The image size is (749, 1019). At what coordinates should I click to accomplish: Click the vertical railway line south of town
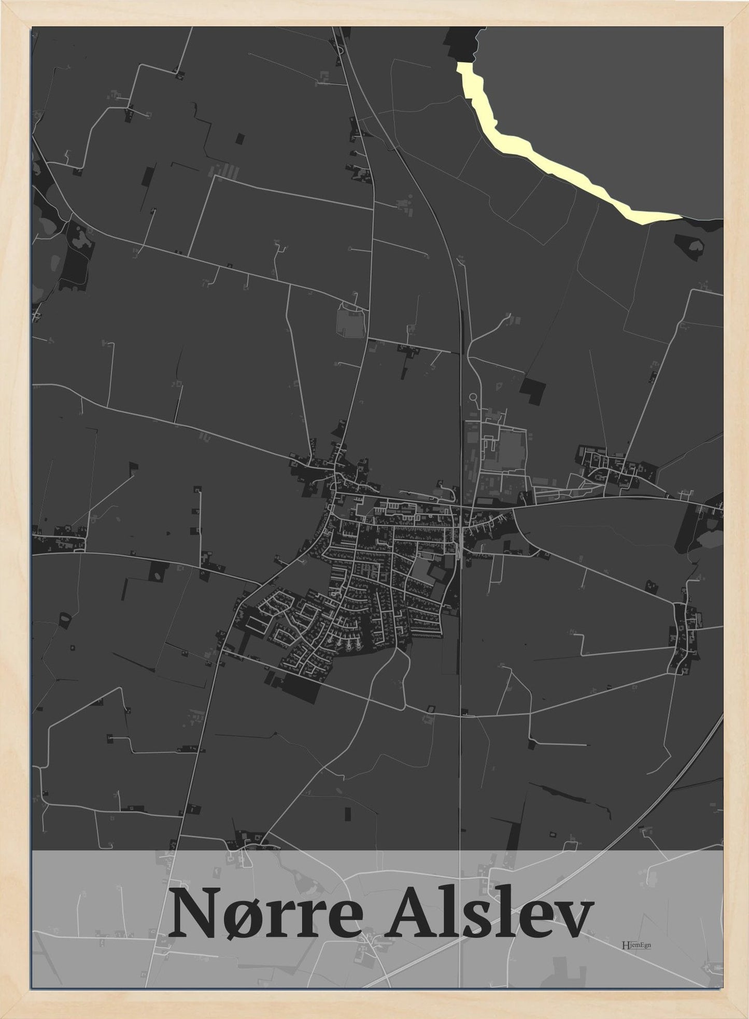[460, 752]
